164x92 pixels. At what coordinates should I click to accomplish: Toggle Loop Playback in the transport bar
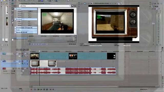pyautogui.click(x=35, y=89)
